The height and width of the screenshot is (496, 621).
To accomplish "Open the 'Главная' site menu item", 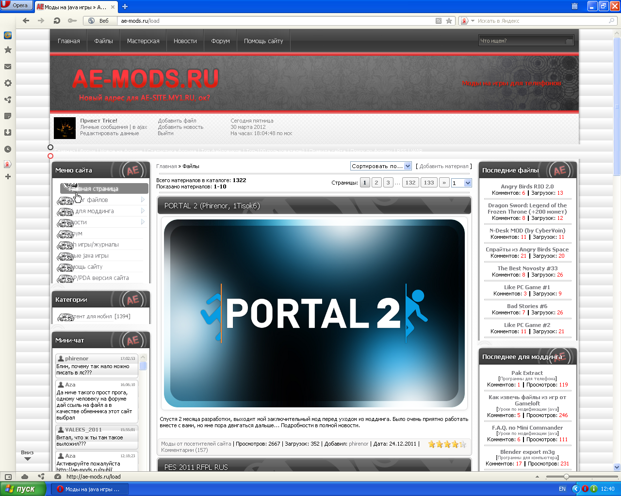I will [69, 41].
